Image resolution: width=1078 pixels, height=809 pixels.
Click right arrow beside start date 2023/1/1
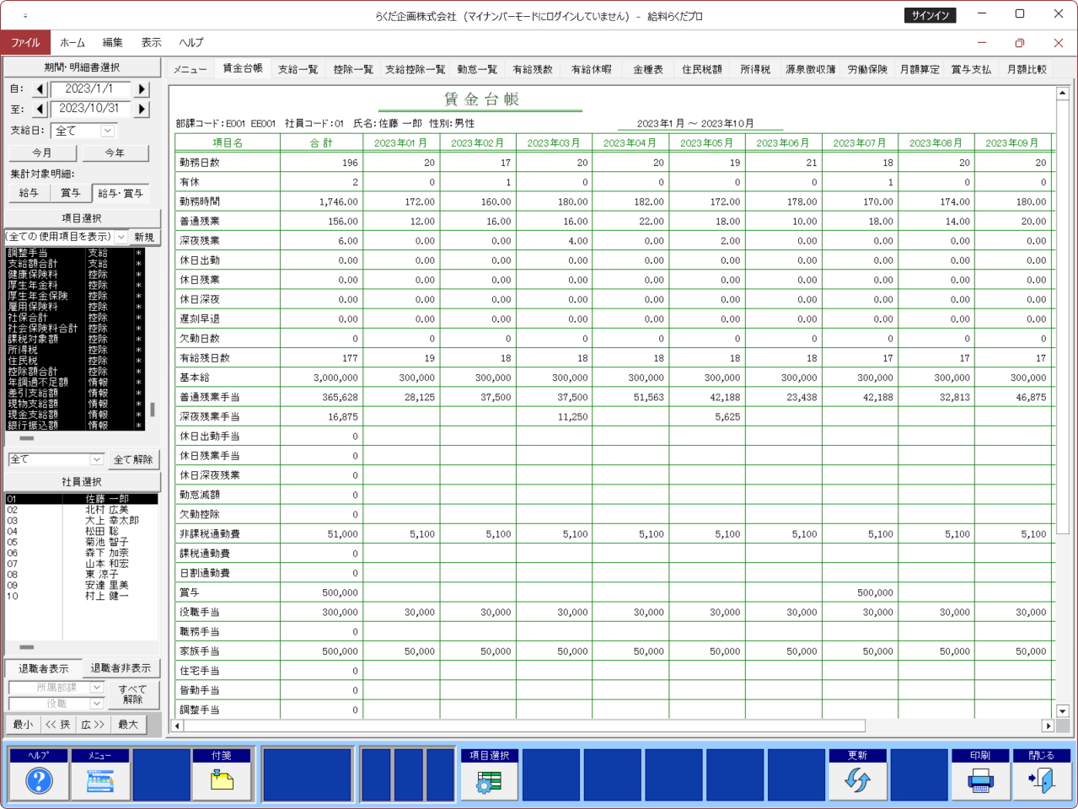[142, 89]
